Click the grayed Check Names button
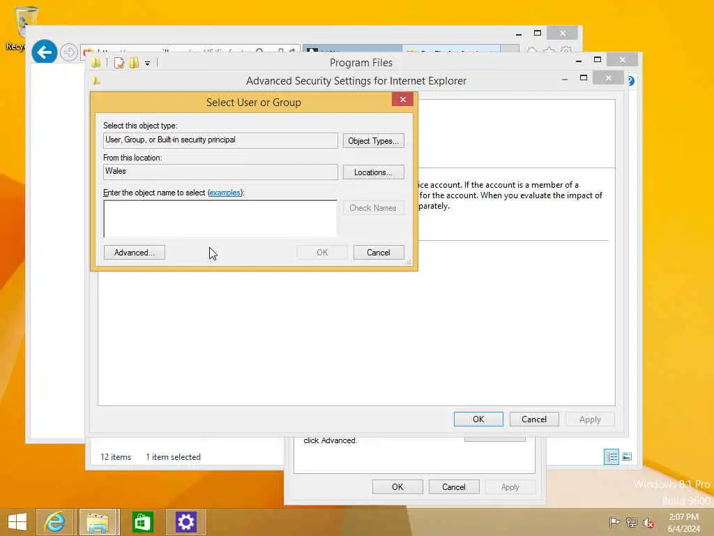This screenshot has height=536, width=714. pos(373,208)
